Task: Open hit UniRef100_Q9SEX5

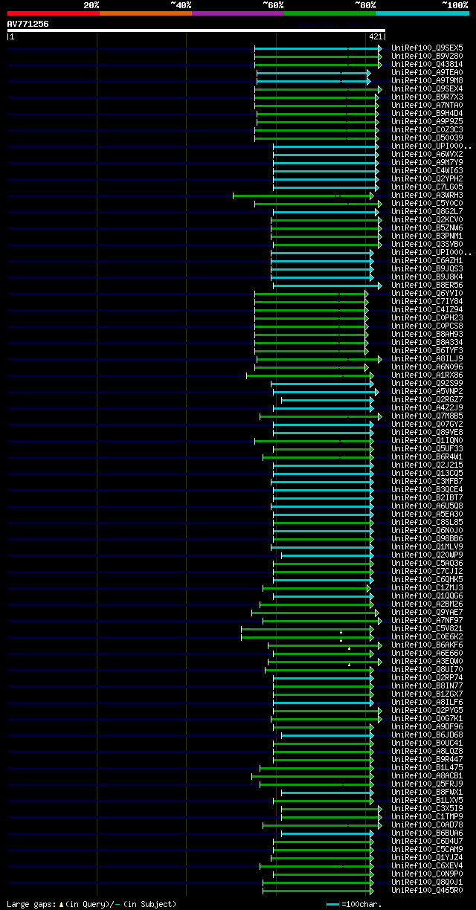Action: click(x=427, y=48)
